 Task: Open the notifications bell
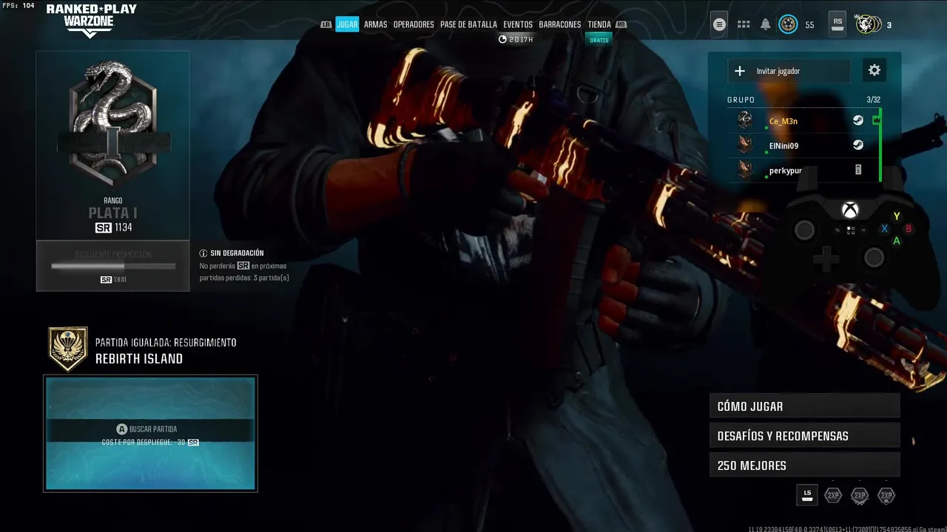point(766,24)
